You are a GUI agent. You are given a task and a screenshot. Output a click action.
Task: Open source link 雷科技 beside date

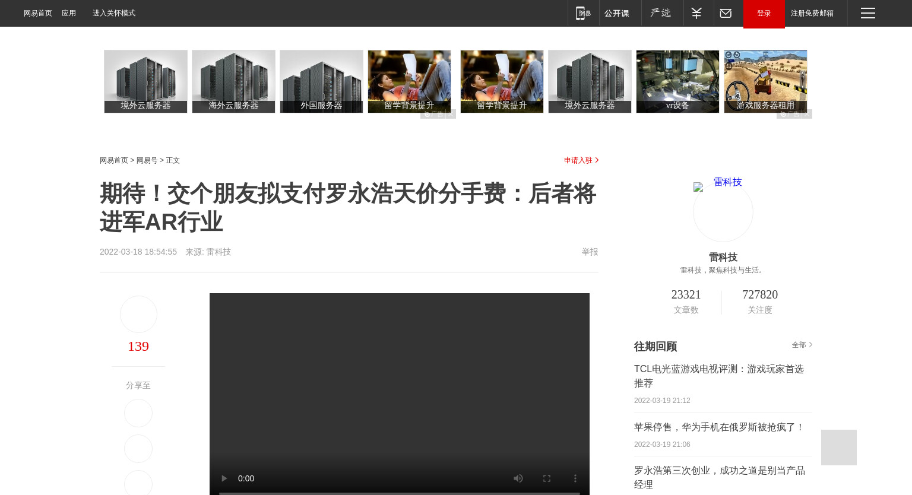pos(218,252)
